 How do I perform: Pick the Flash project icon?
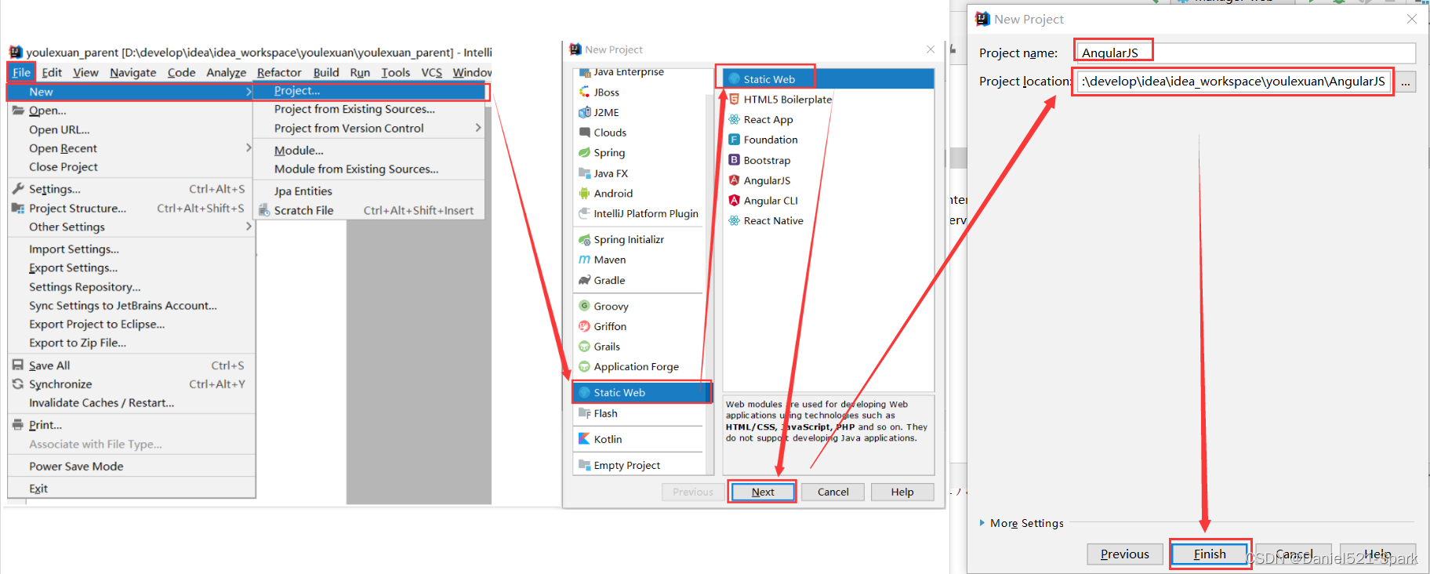tap(584, 413)
